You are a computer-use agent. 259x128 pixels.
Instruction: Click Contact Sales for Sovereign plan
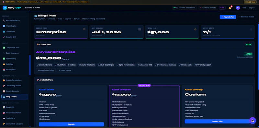point(217,122)
